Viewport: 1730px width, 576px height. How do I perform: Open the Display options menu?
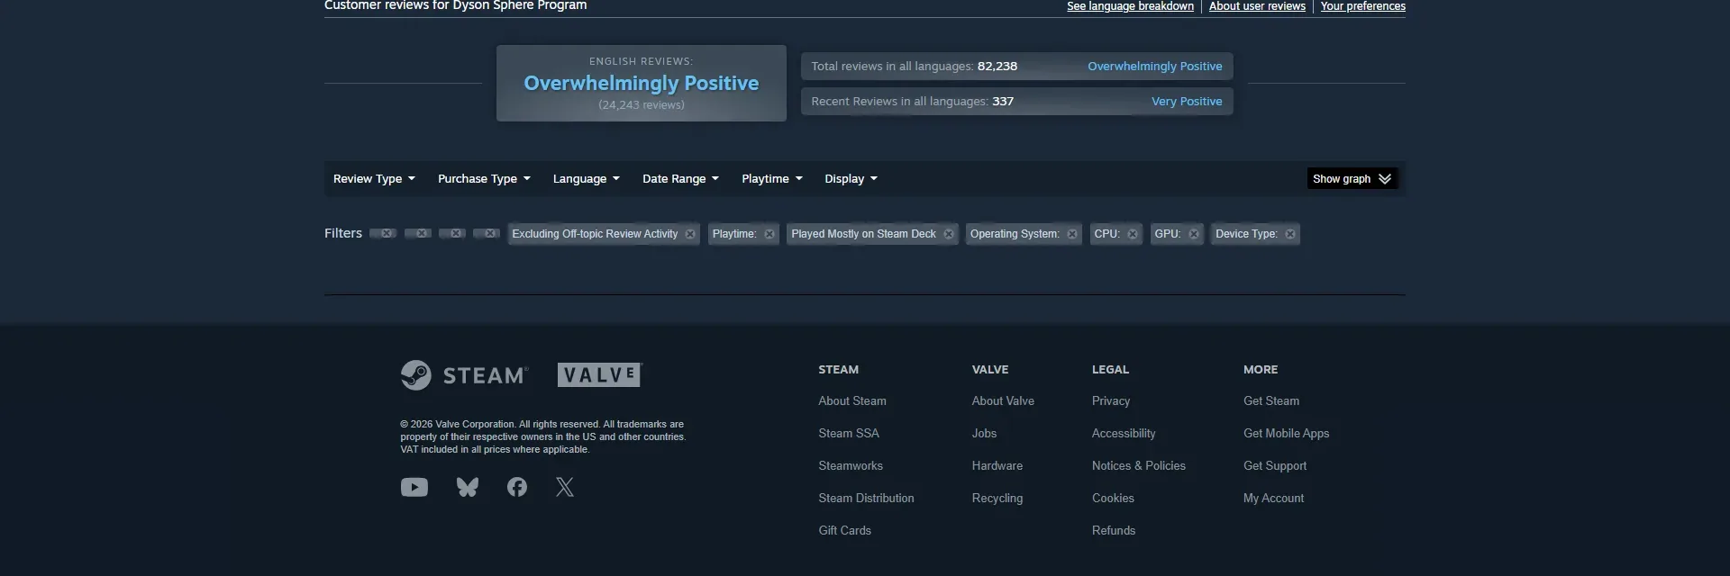click(851, 179)
